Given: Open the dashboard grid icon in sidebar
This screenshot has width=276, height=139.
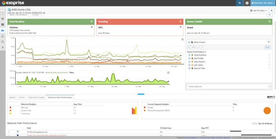Looking at the screenshot, I should tap(2, 25).
